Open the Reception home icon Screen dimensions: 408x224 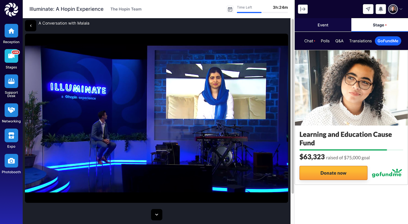[11, 31]
